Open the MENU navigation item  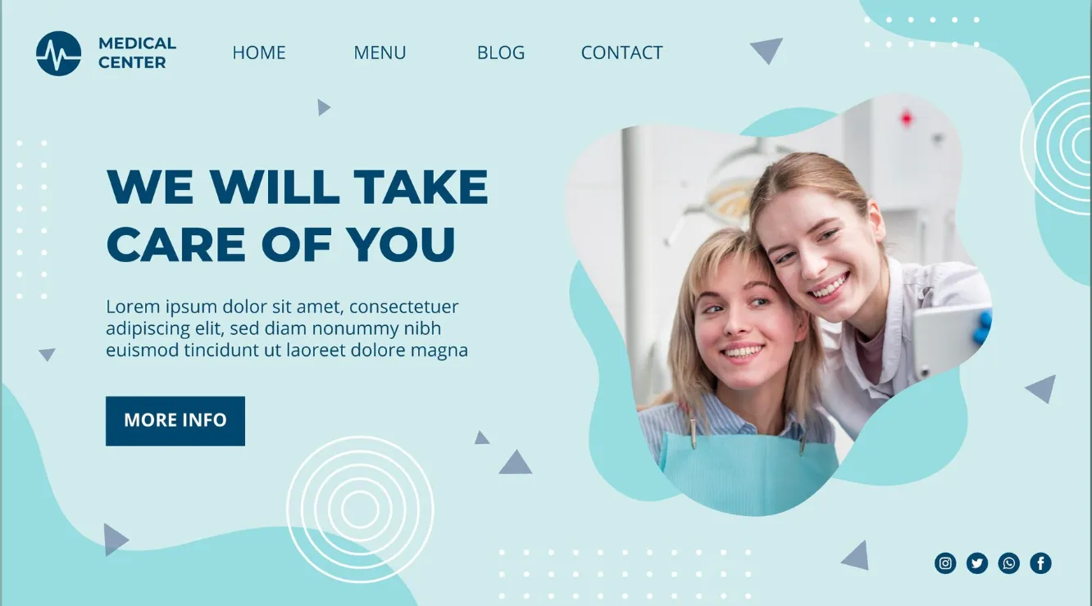(x=380, y=52)
